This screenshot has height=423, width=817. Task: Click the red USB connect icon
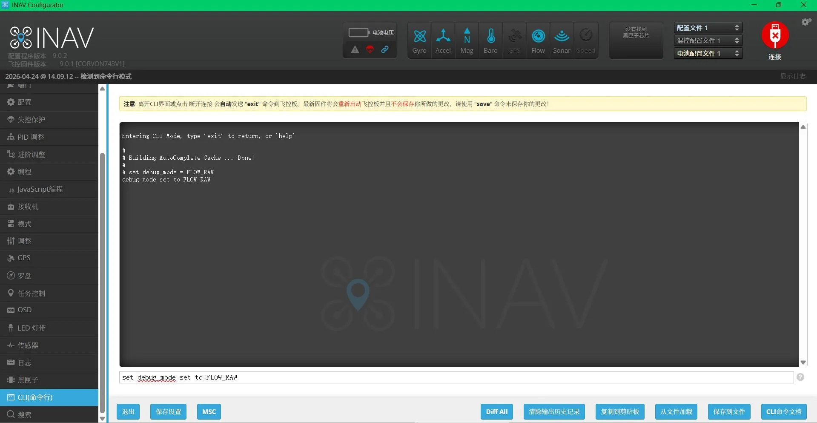[x=775, y=35]
